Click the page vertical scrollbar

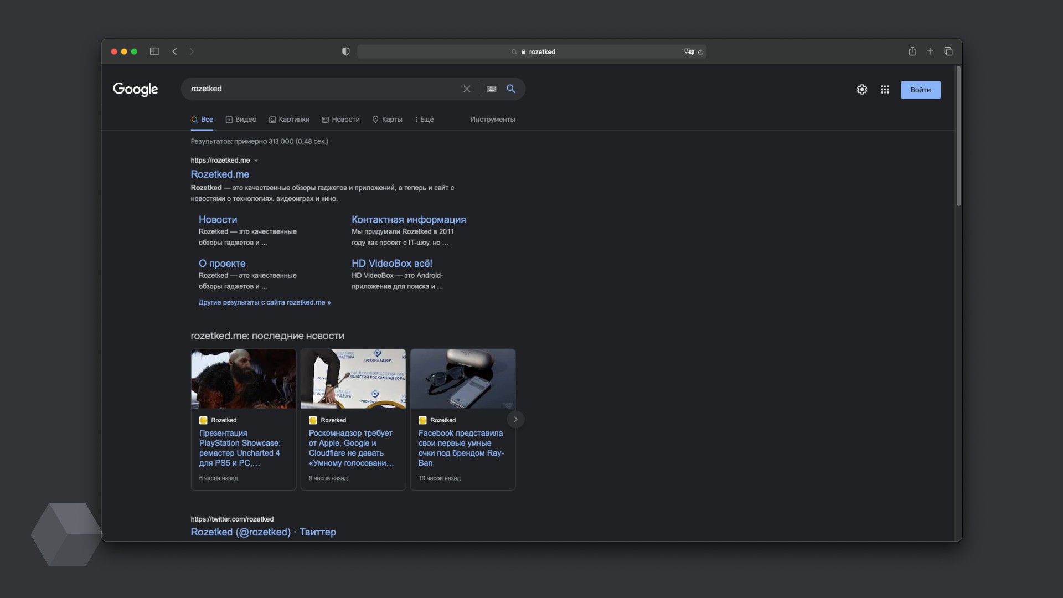(958, 136)
